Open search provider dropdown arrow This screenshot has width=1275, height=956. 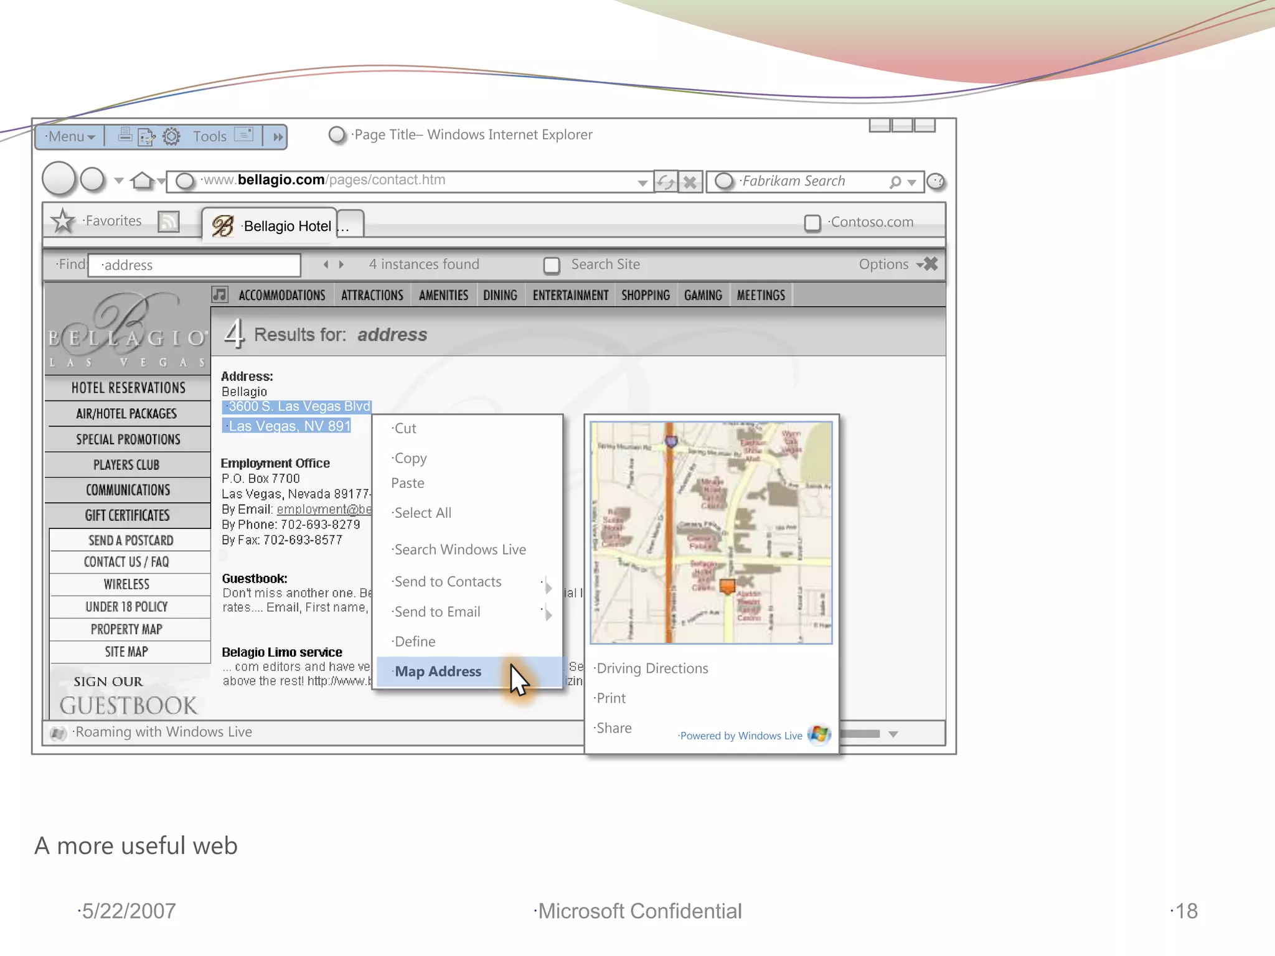tap(912, 183)
